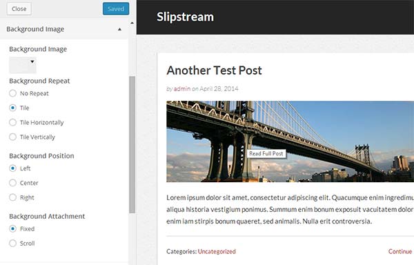Open the Another Test Post title
The height and width of the screenshot is (265, 414).
[214, 70]
